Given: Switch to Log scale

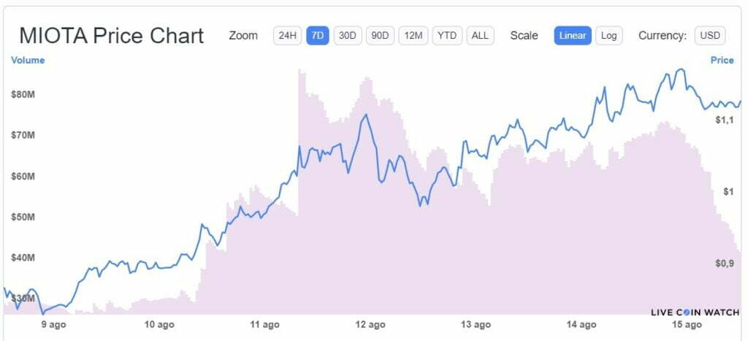Looking at the screenshot, I should [609, 35].
